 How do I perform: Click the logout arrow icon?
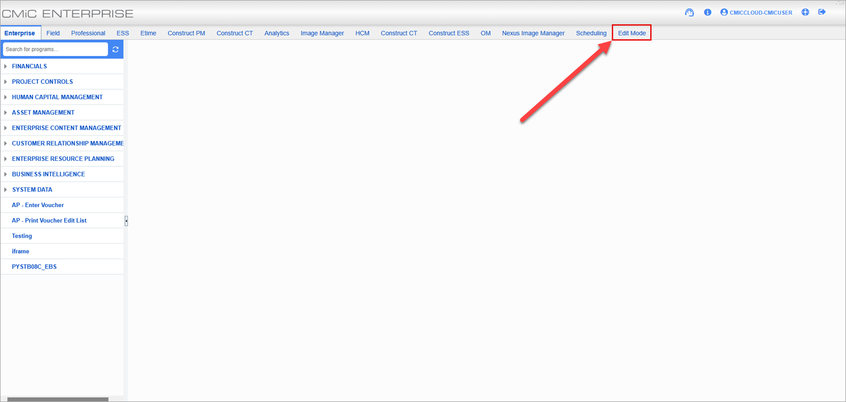[x=822, y=12]
